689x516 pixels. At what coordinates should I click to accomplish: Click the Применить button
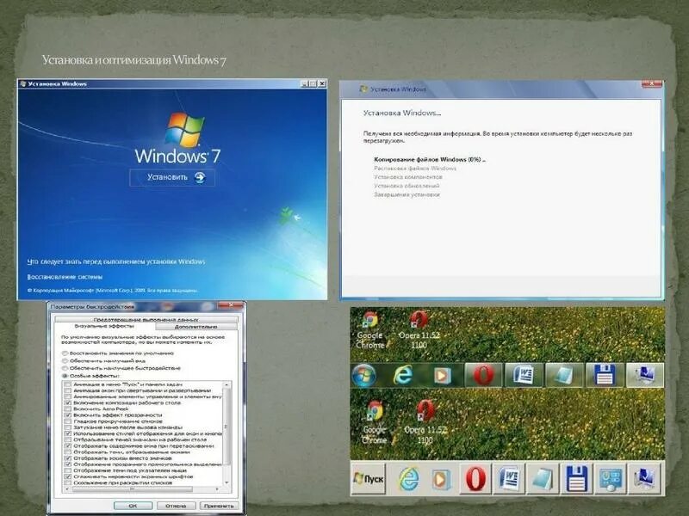(219, 506)
